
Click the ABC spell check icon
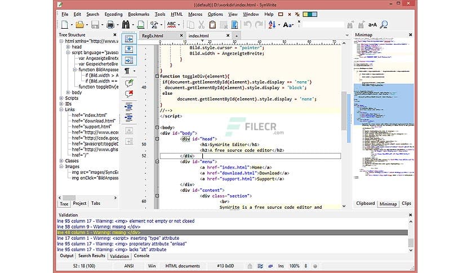pos(171,25)
